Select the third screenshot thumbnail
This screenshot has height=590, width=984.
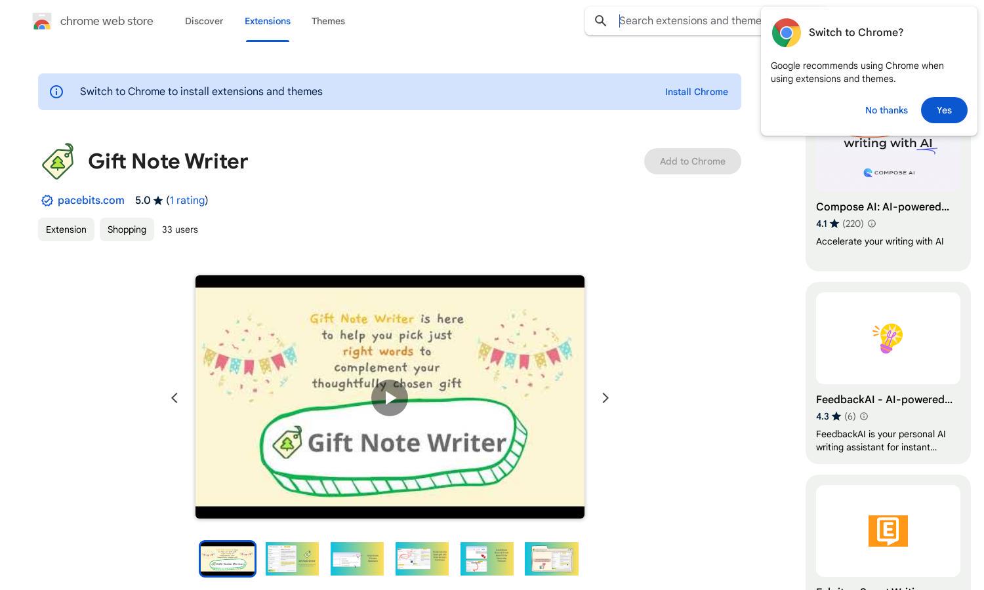tap(357, 559)
